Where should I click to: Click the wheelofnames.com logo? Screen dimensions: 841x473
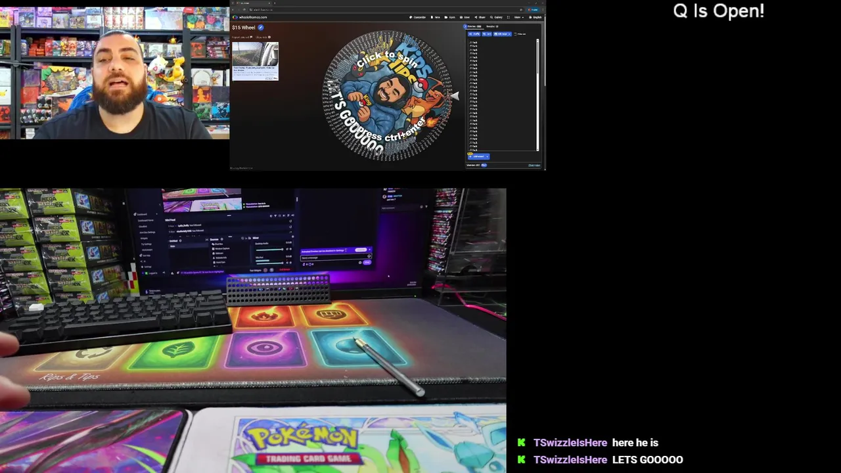coord(250,17)
